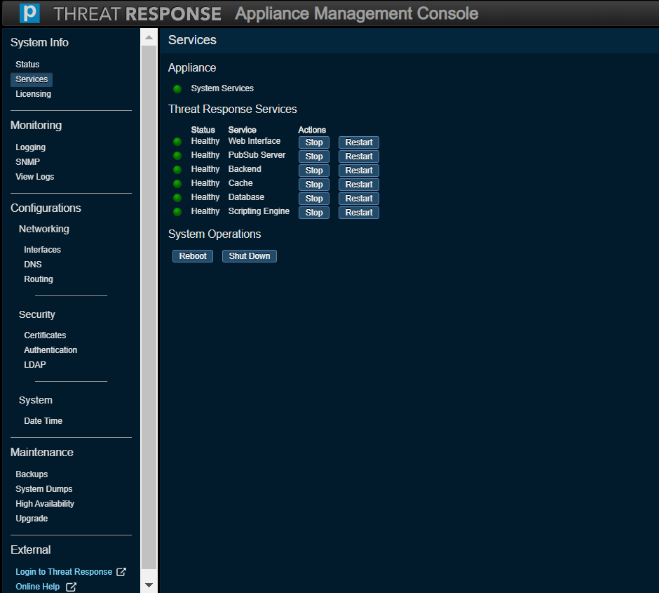Click the Proofpoint logo icon in header

point(30,13)
